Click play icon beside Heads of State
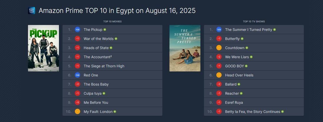This screenshot has width=323, height=122. (111, 48)
